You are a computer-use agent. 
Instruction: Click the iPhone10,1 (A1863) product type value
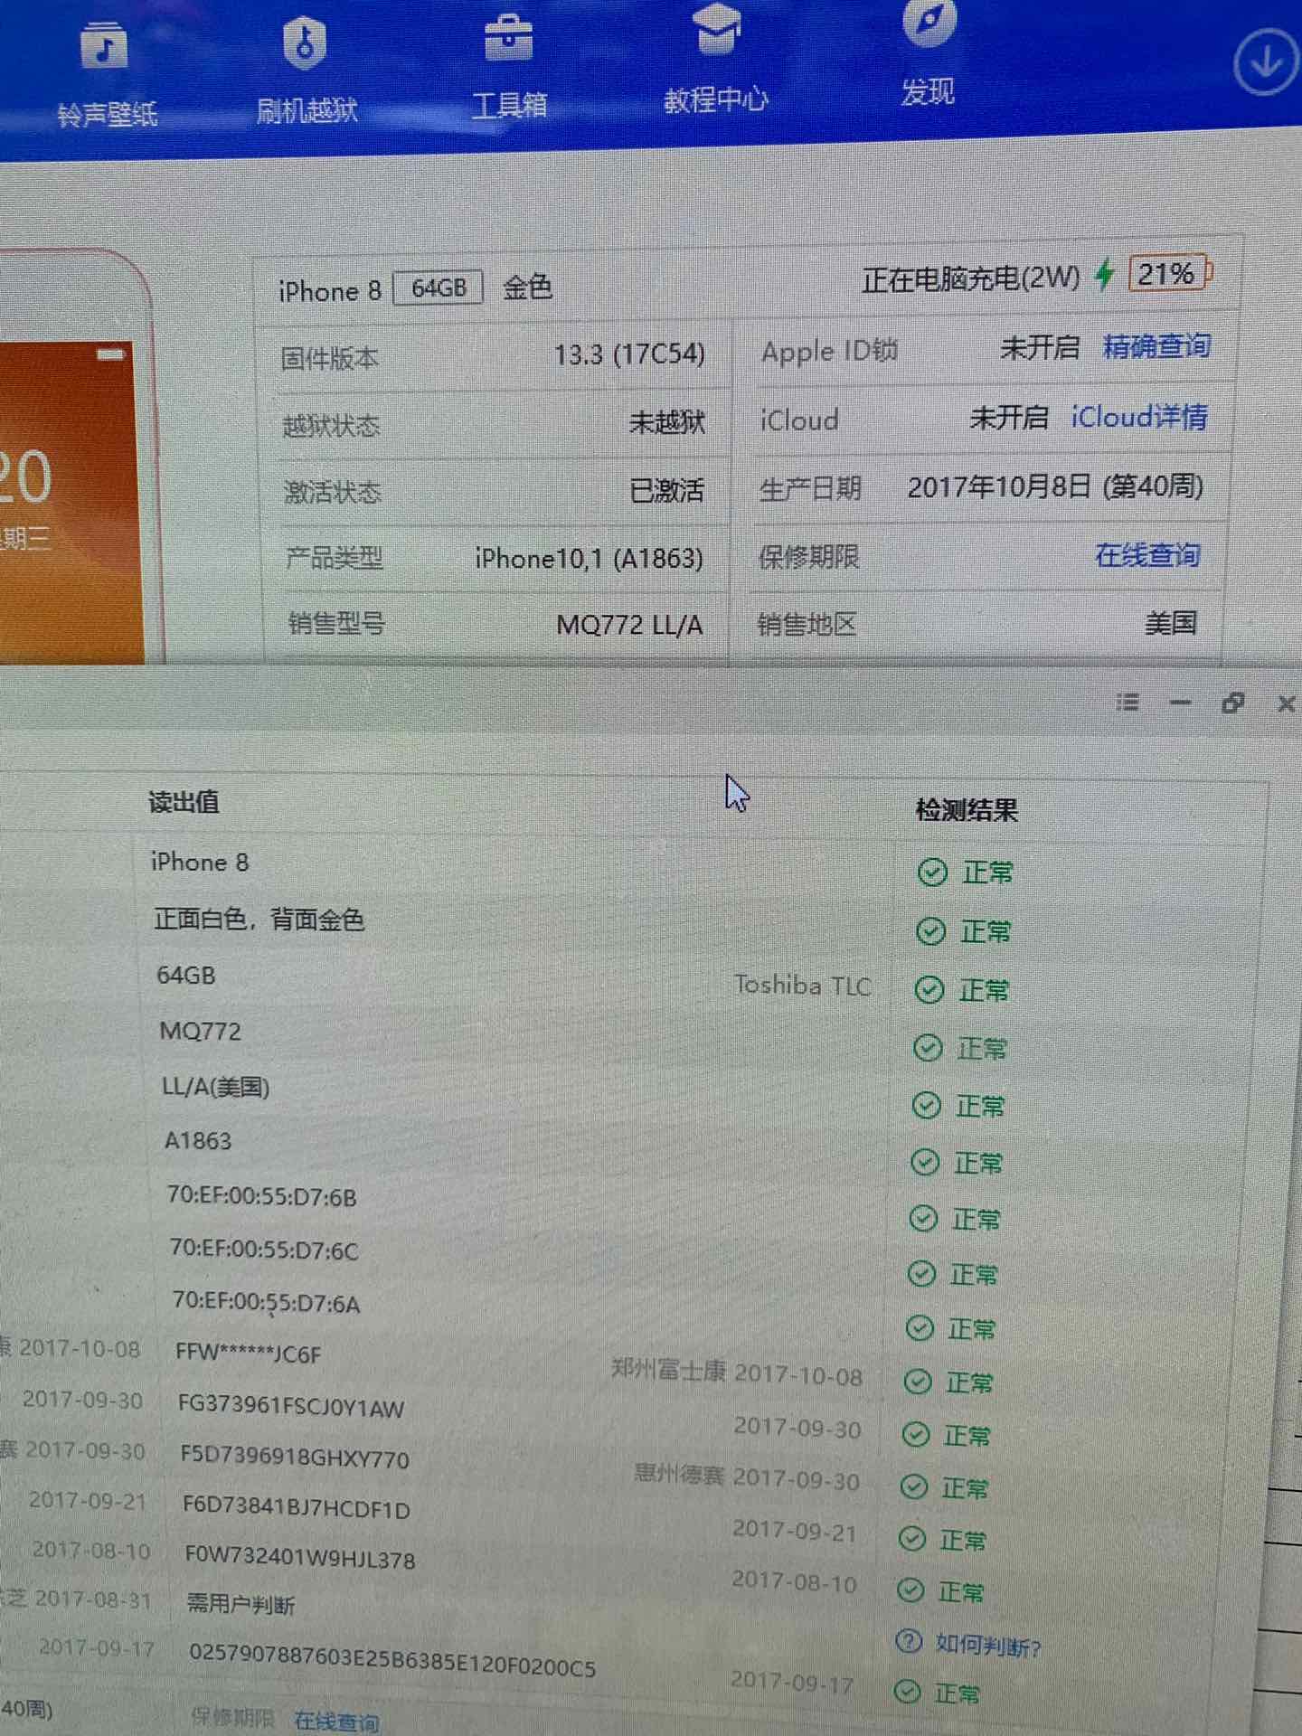click(x=590, y=559)
